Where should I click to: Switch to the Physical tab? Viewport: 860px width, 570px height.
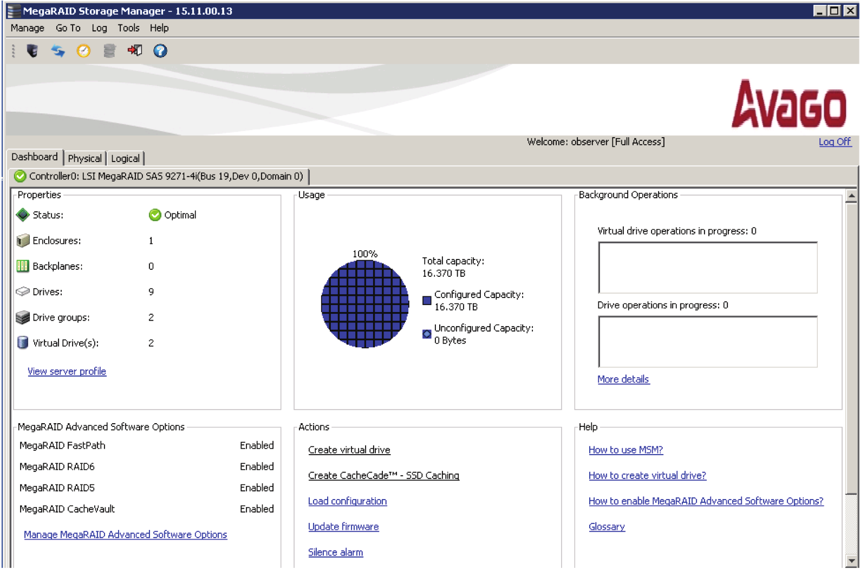85,158
